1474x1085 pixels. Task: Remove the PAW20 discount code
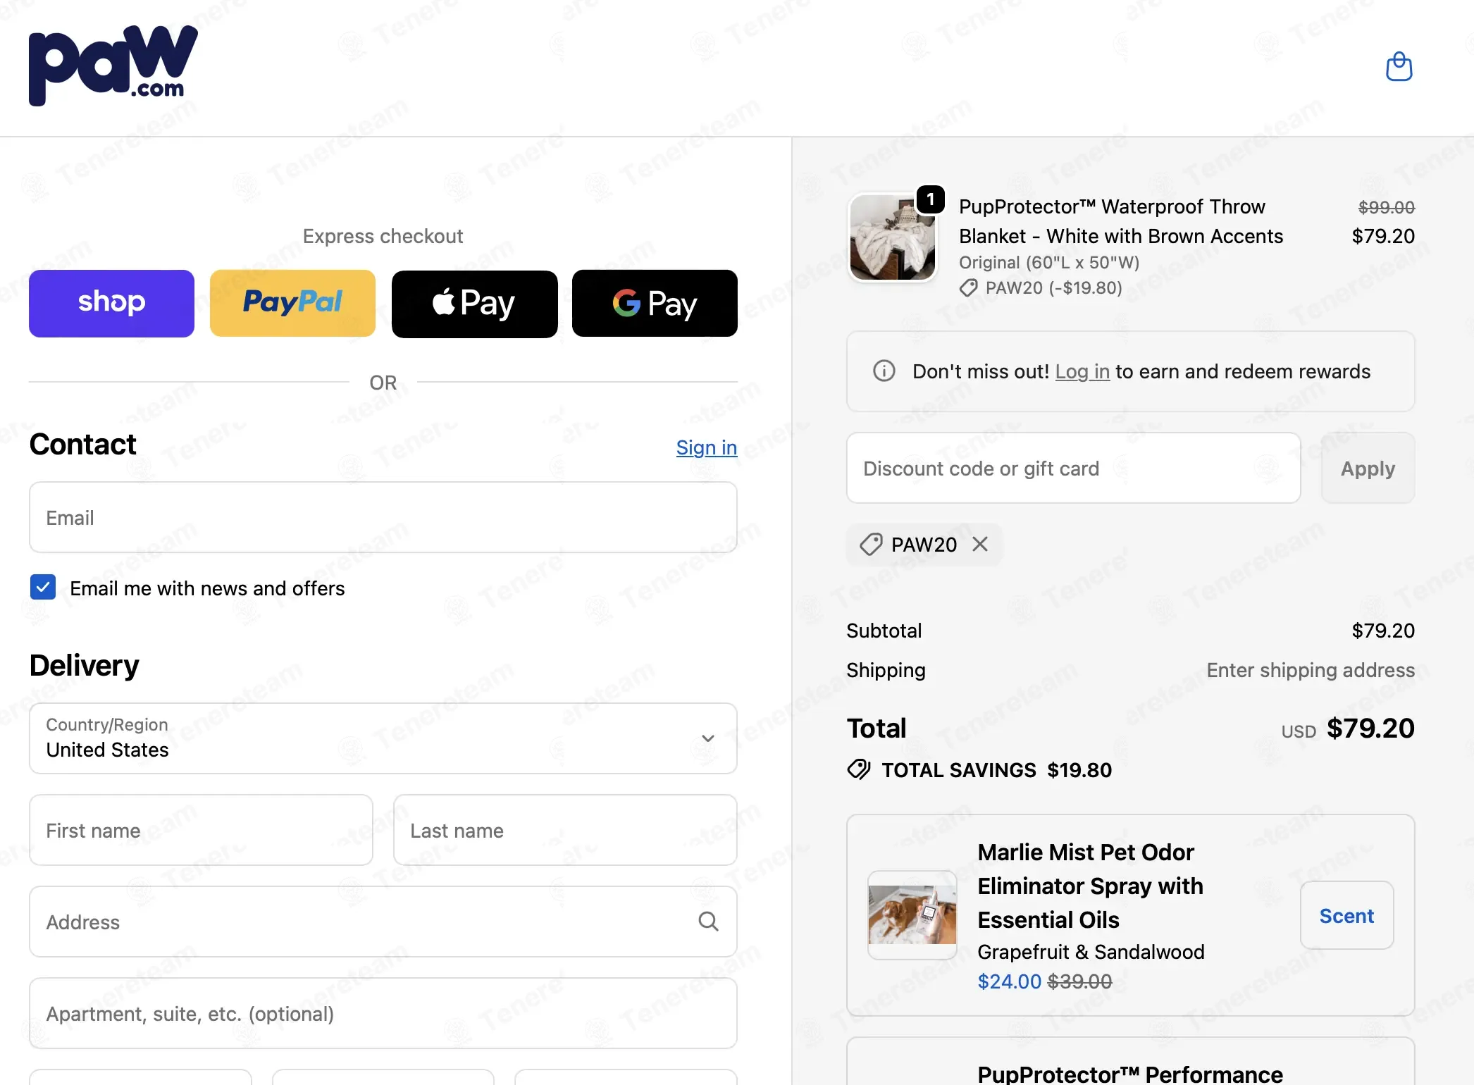(x=980, y=544)
